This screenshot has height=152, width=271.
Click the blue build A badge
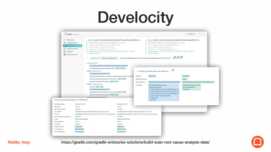click(90, 40)
